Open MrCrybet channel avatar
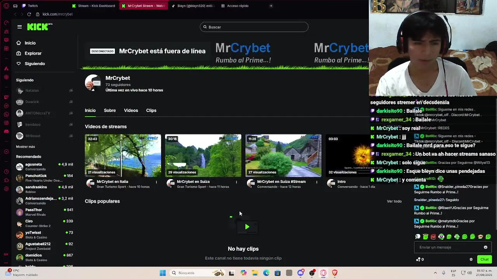This screenshot has width=497, height=279. (93, 83)
